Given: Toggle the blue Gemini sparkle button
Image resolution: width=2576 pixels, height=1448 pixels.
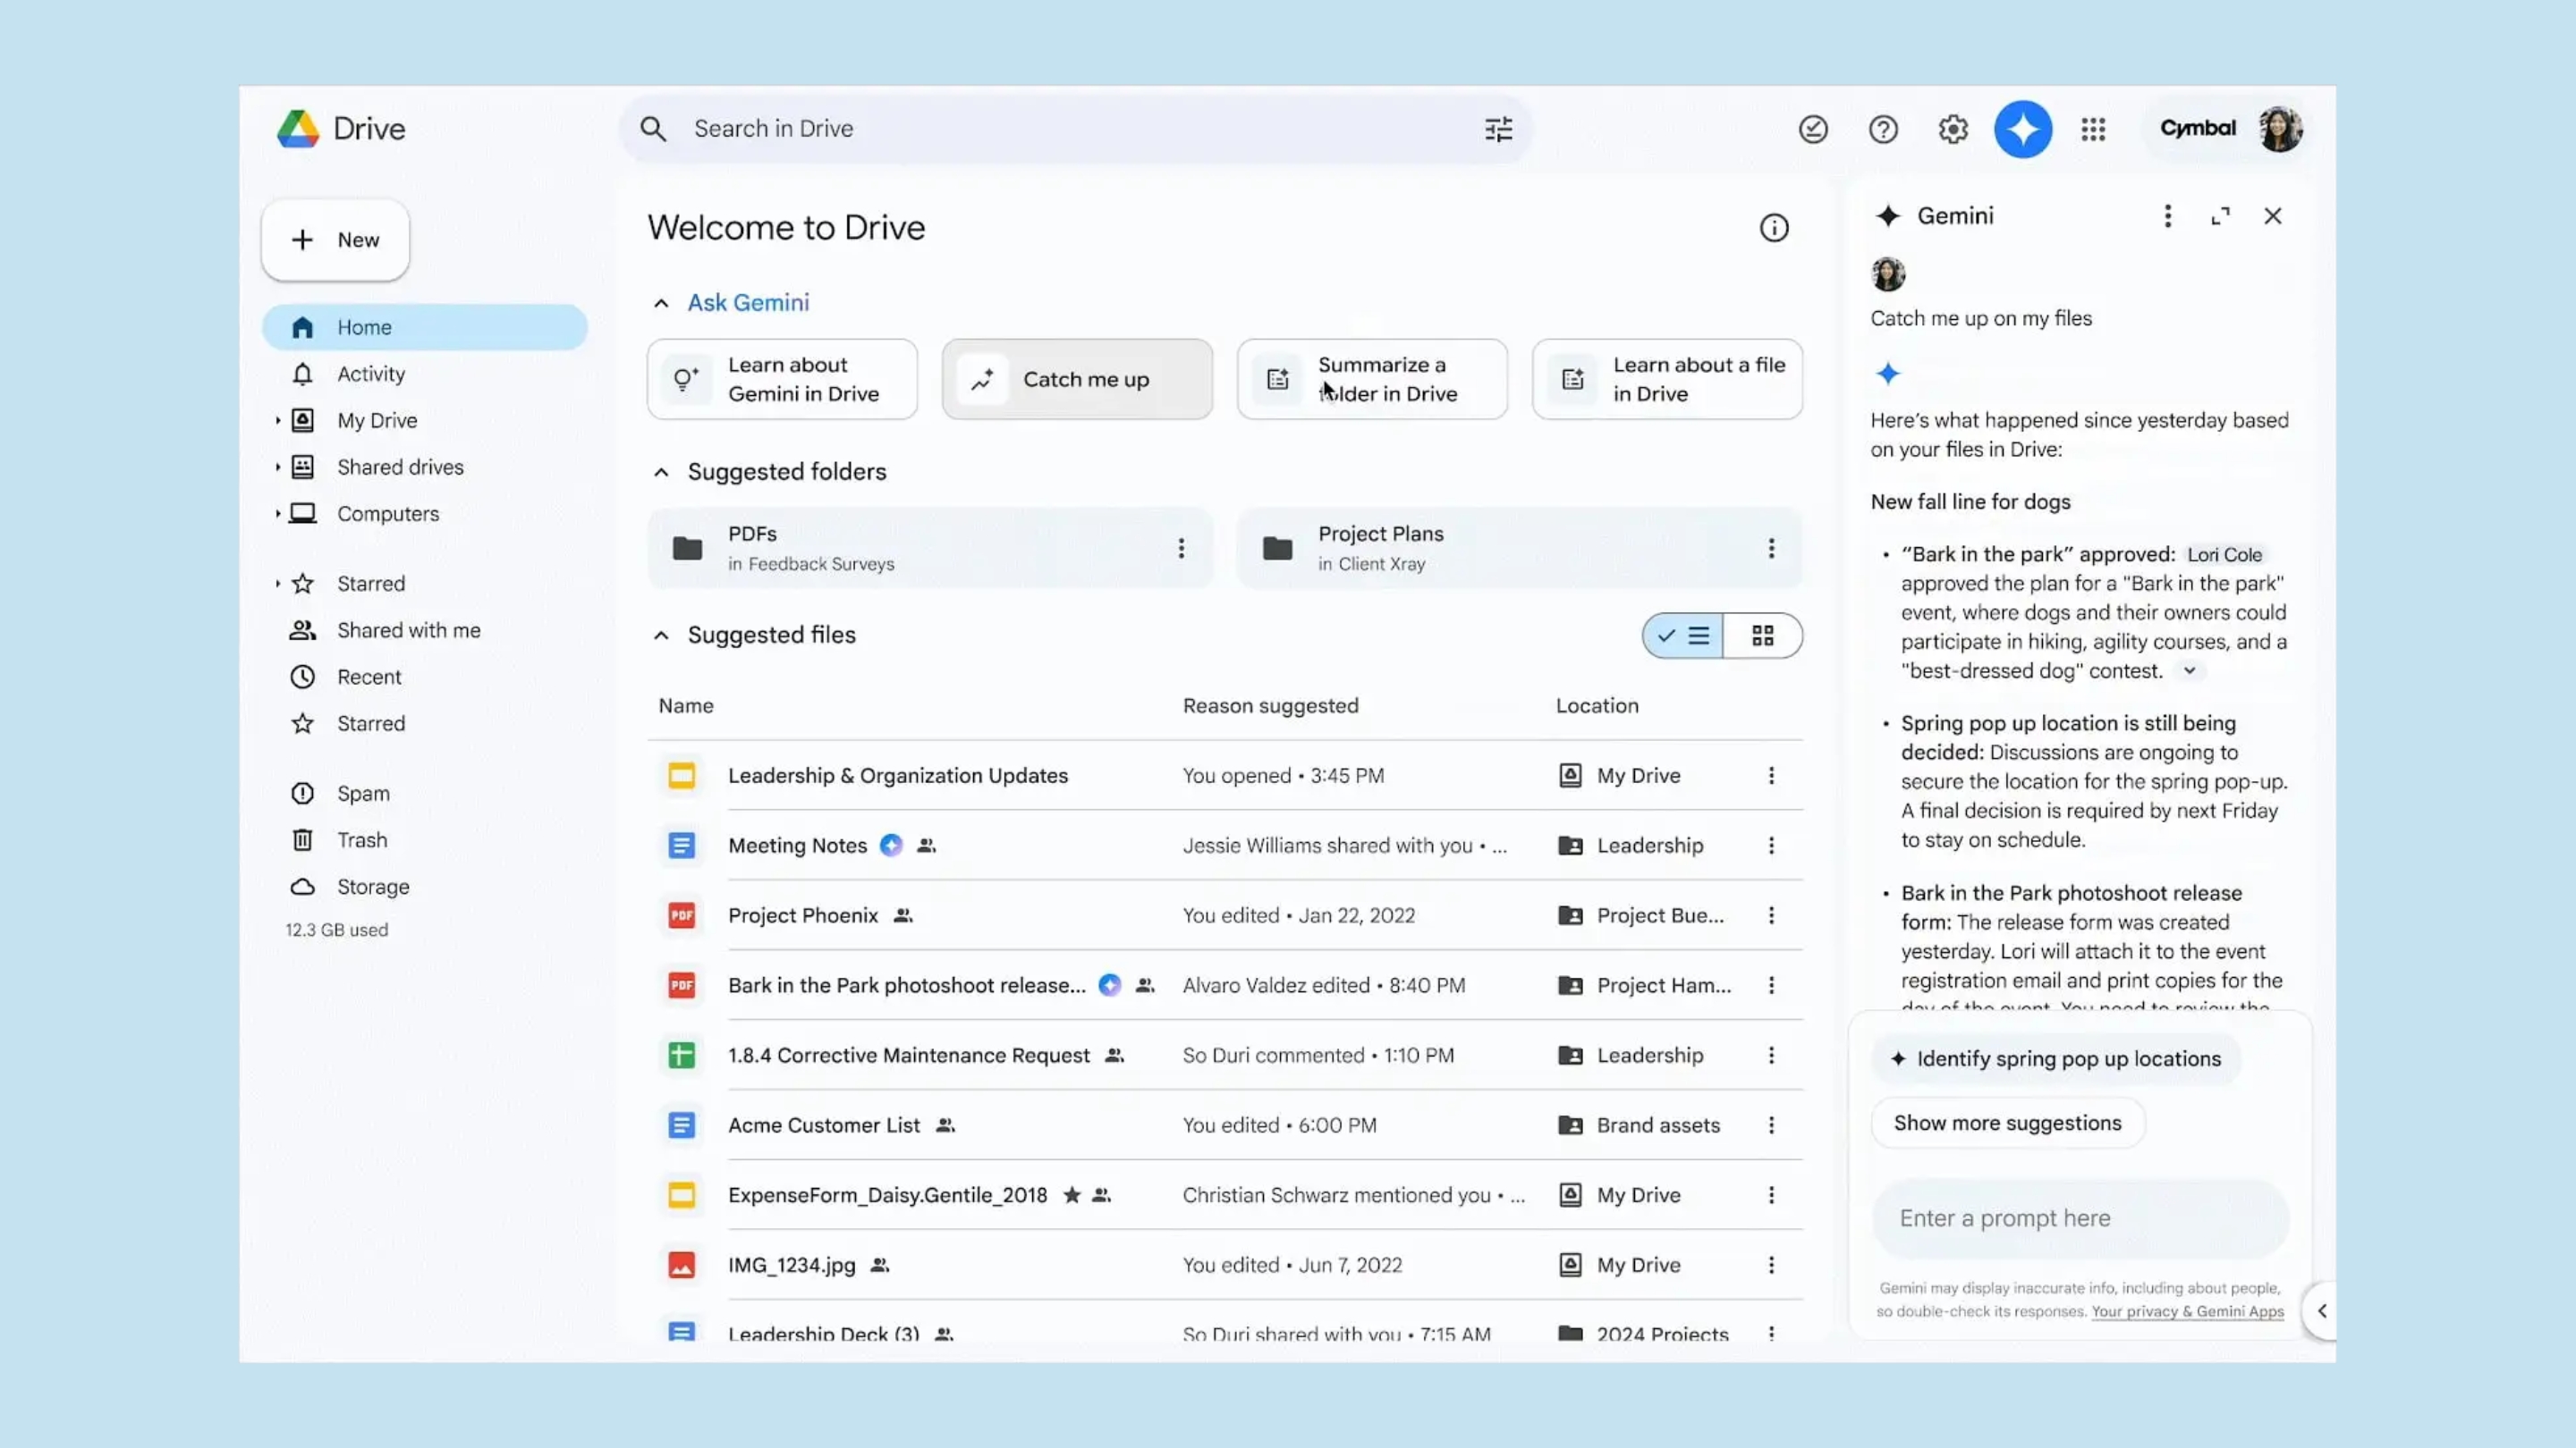Looking at the screenshot, I should click(x=2023, y=129).
